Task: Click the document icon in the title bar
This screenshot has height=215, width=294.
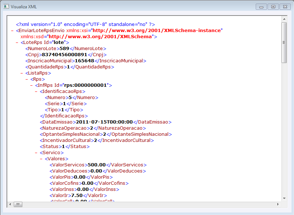Action: coord(6,6)
